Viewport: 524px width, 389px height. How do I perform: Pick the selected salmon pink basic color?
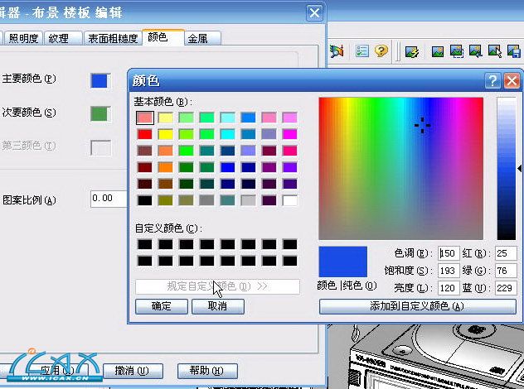(145, 118)
